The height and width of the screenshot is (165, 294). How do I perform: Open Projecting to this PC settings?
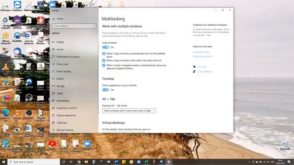click(x=67, y=108)
